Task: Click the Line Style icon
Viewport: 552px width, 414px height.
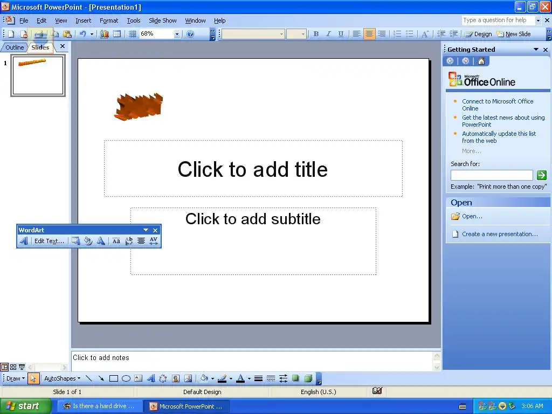Action: (x=258, y=378)
